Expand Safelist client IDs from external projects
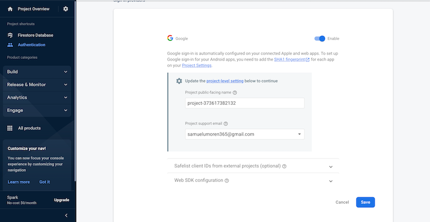Viewport: 430px width, 222px height. [x=253, y=166]
